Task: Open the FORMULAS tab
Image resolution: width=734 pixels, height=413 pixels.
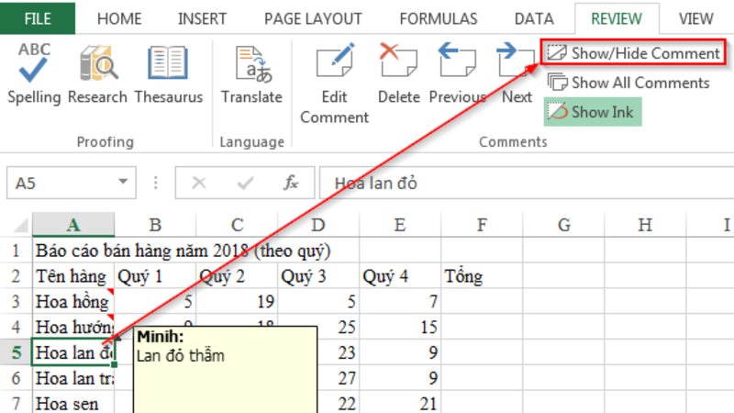Action: coord(439,18)
